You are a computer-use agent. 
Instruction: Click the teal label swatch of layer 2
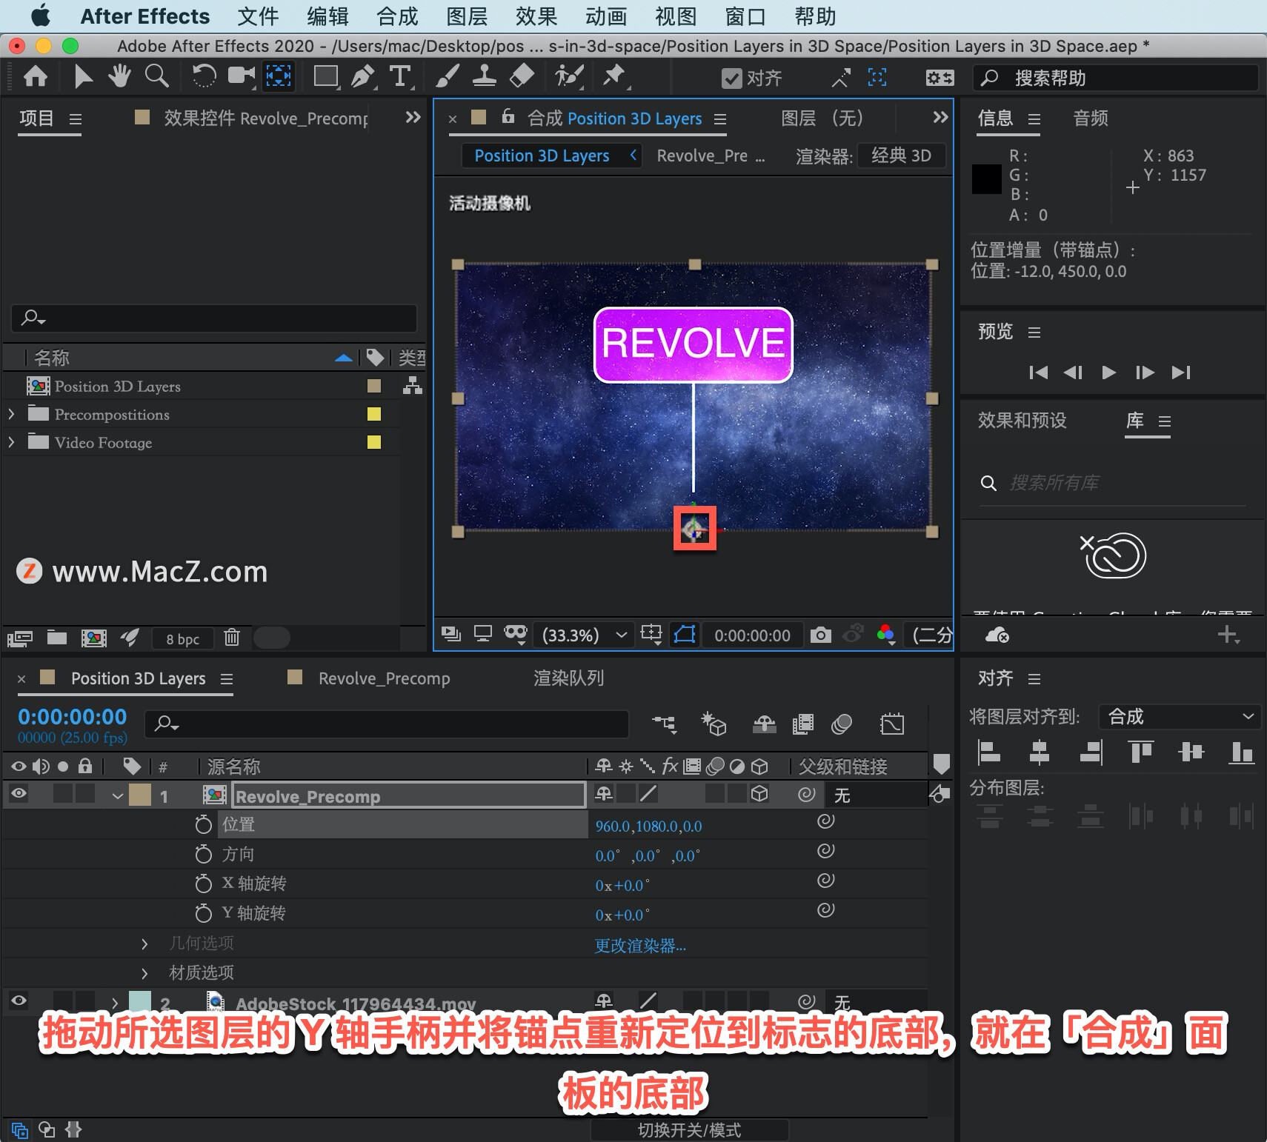coord(140,1001)
